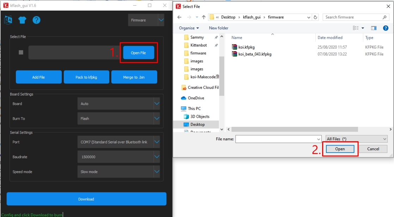Toggle the preview pane icon
Screen dimensions: 394x217
pyautogui.click(x=374, y=28)
